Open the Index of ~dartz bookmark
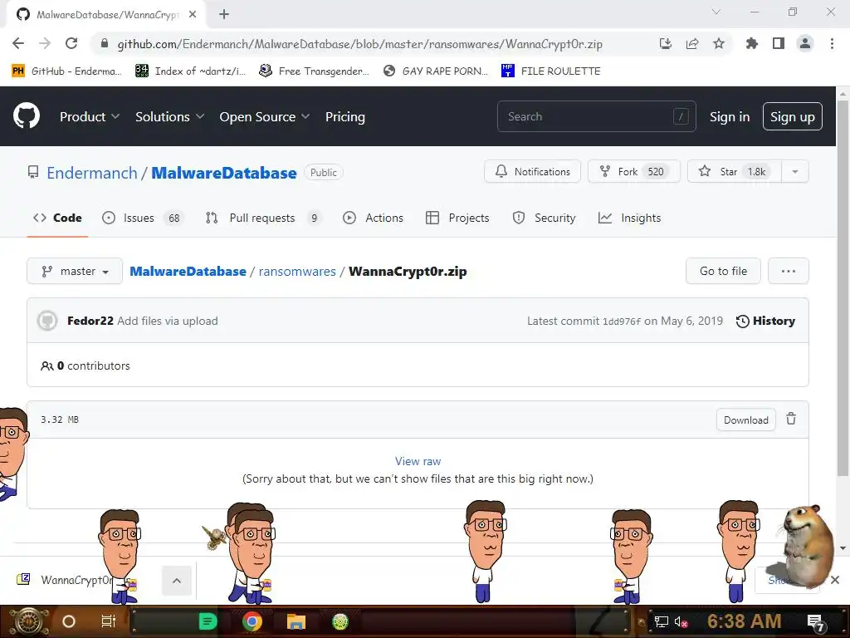Viewport: 850px width, 638px height. pyautogui.click(x=190, y=71)
